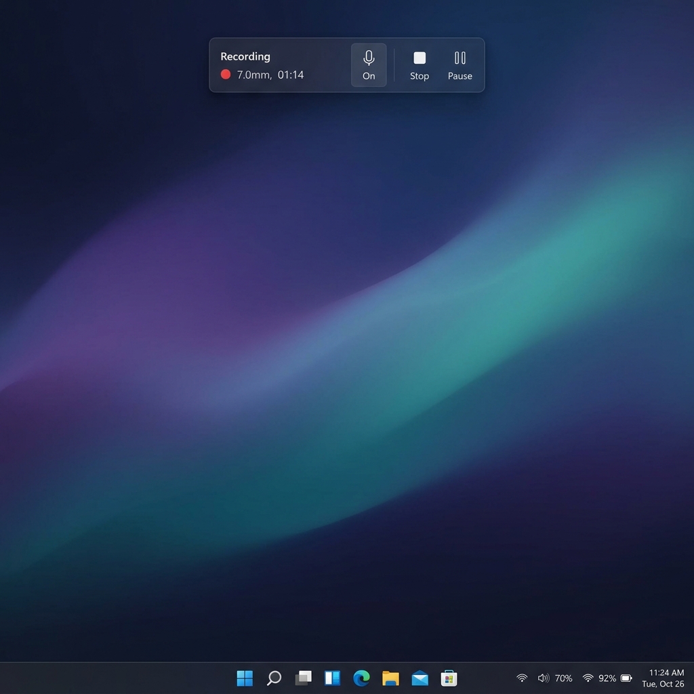Open the Windows Start menu
The height and width of the screenshot is (694, 694).
[245, 678]
